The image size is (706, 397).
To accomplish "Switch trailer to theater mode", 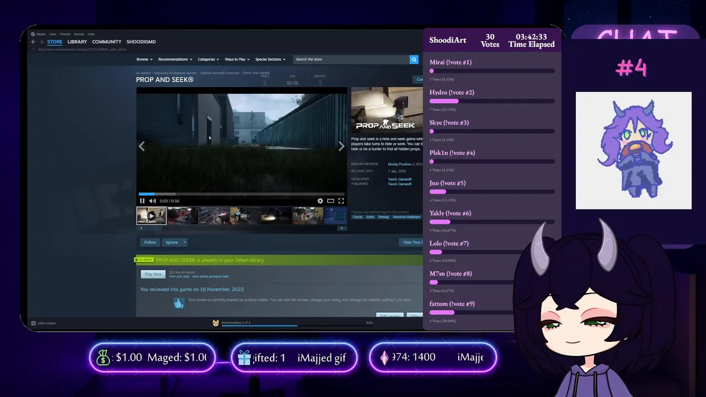I will click(x=330, y=201).
